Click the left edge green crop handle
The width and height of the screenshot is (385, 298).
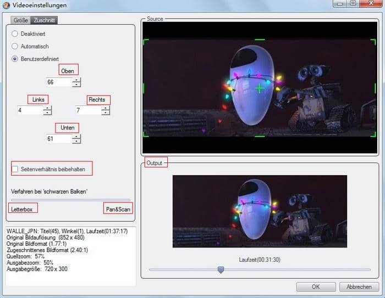pyautogui.click(x=144, y=88)
